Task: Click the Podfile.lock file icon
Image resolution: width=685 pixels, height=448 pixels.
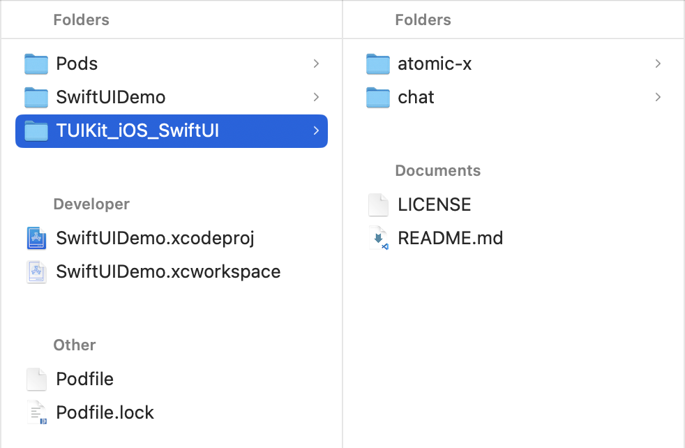Action: point(36,413)
